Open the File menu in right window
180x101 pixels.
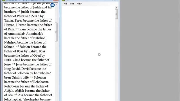(65, 4)
